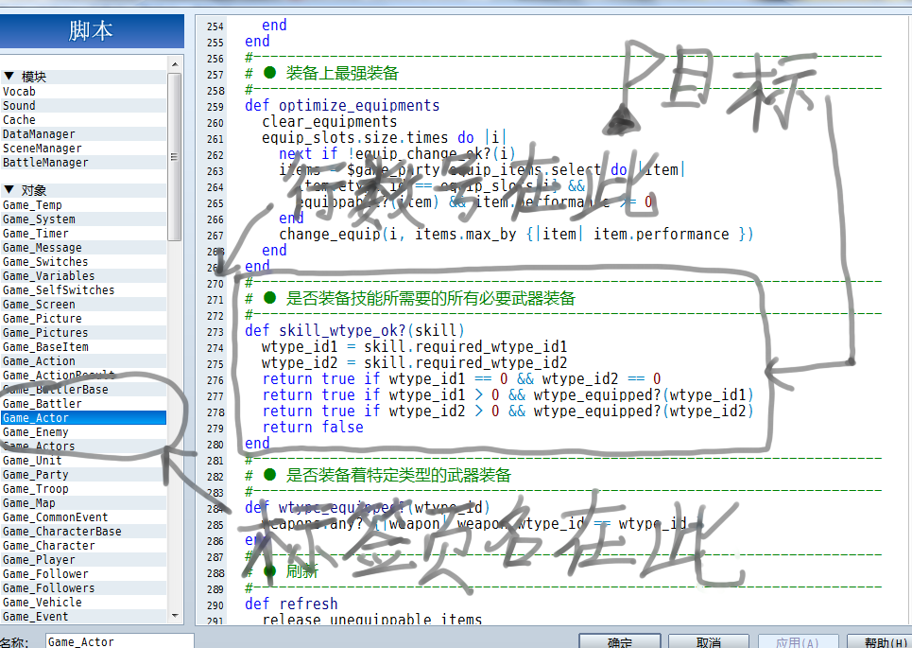Screen dimensions: 912x648
Task: Open the Game_Switches script
Action: 83,262
